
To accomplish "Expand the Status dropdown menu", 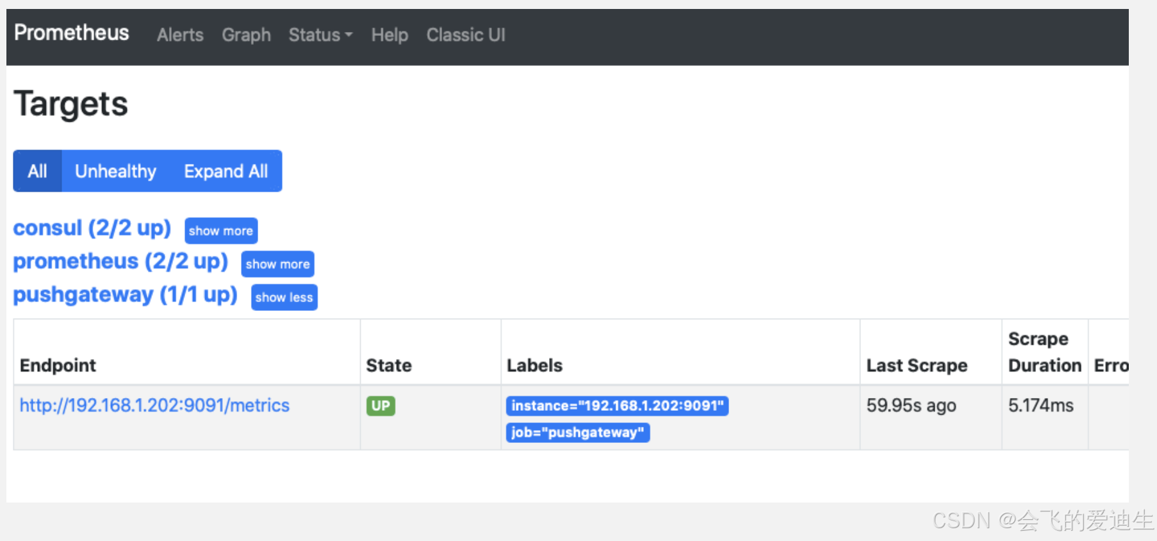I will click(320, 35).
